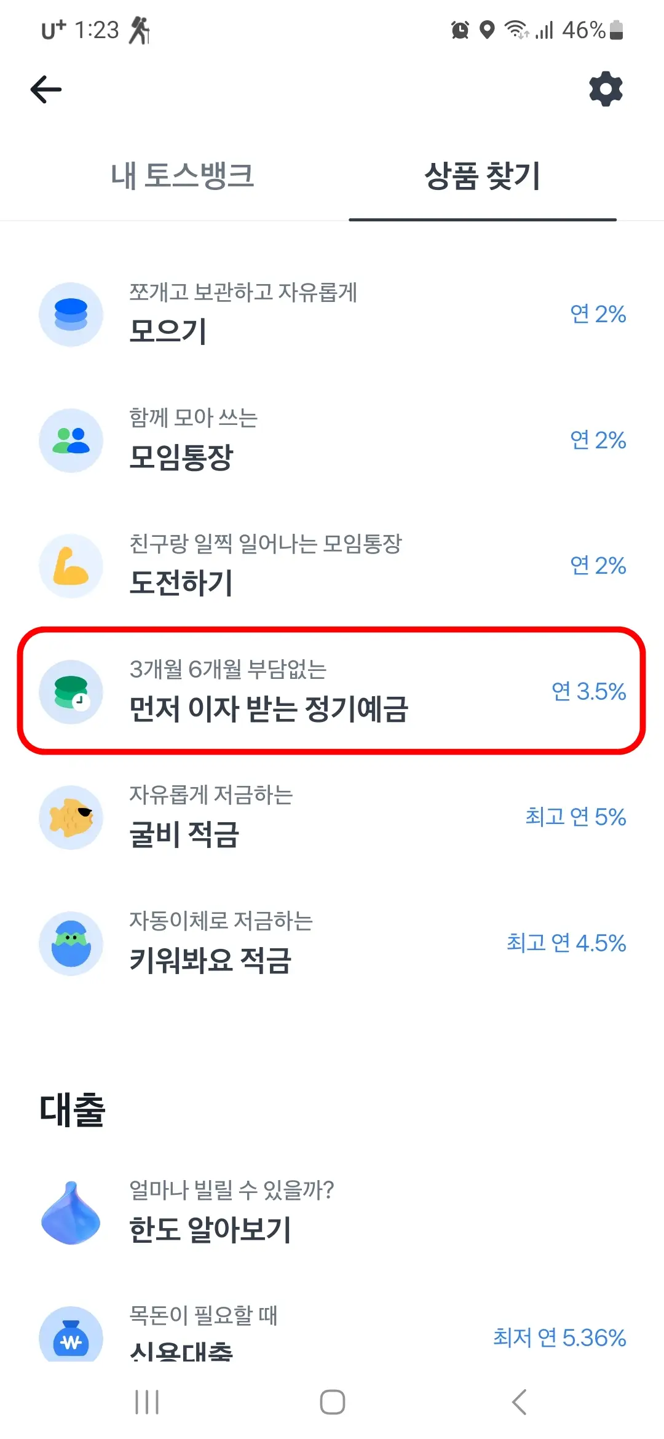Image resolution: width=664 pixels, height=1439 pixels.
Task: Select the 모으기 coins icon
Action: (71, 314)
